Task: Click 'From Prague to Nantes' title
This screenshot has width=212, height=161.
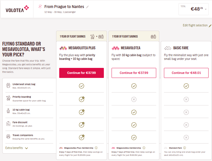Action: (x=64, y=7)
